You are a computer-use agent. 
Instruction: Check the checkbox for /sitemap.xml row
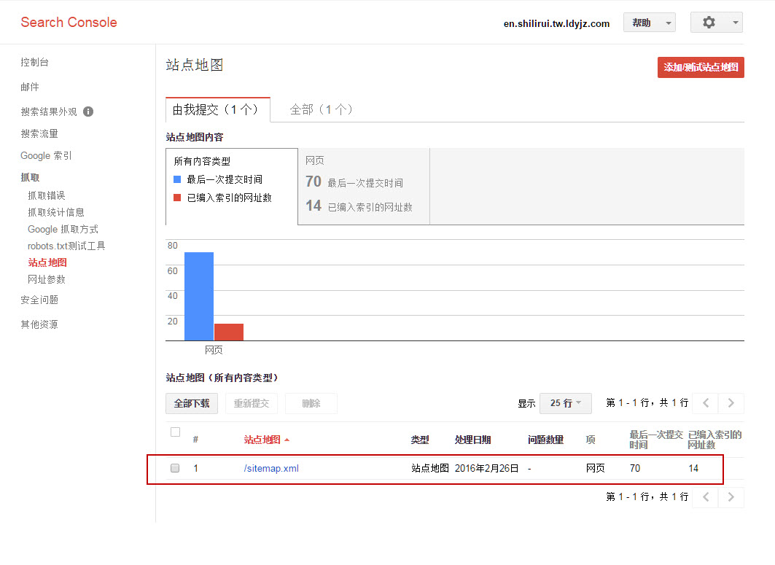[174, 468]
